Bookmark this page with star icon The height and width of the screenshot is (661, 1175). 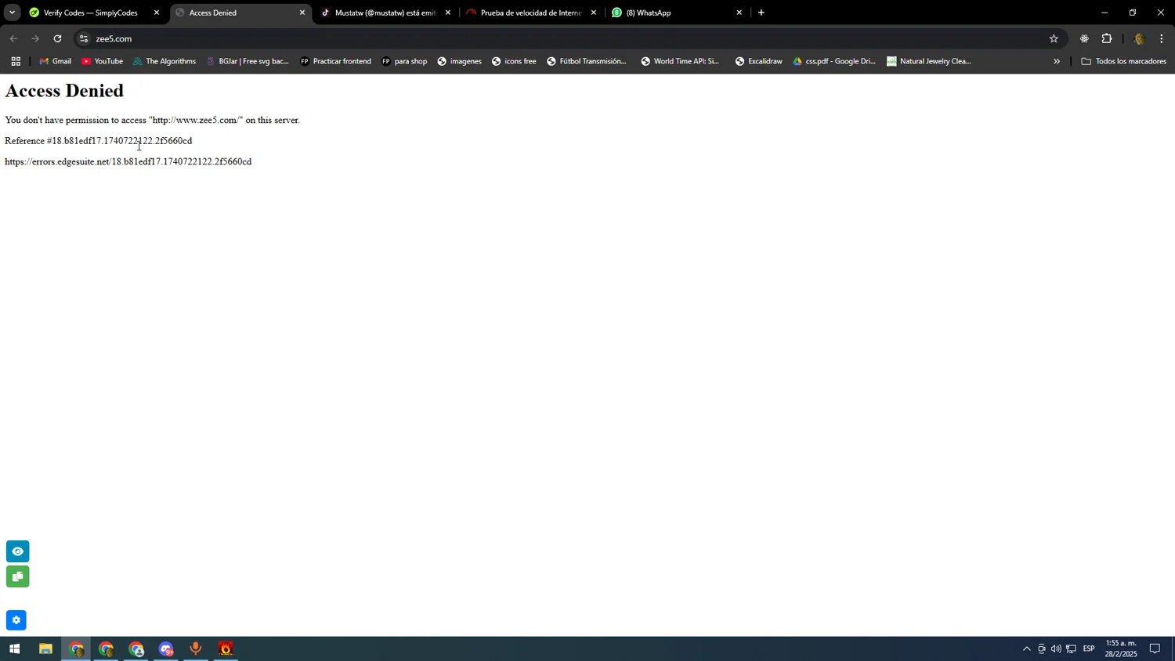point(1054,38)
